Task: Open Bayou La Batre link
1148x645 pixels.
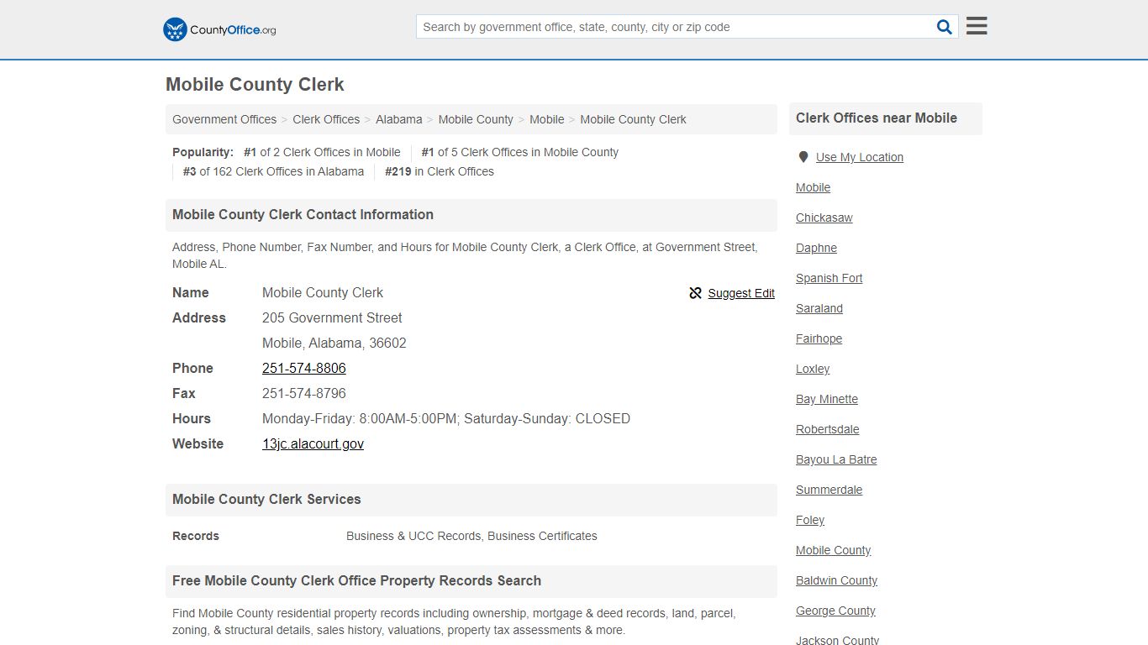Action: click(836, 459)
